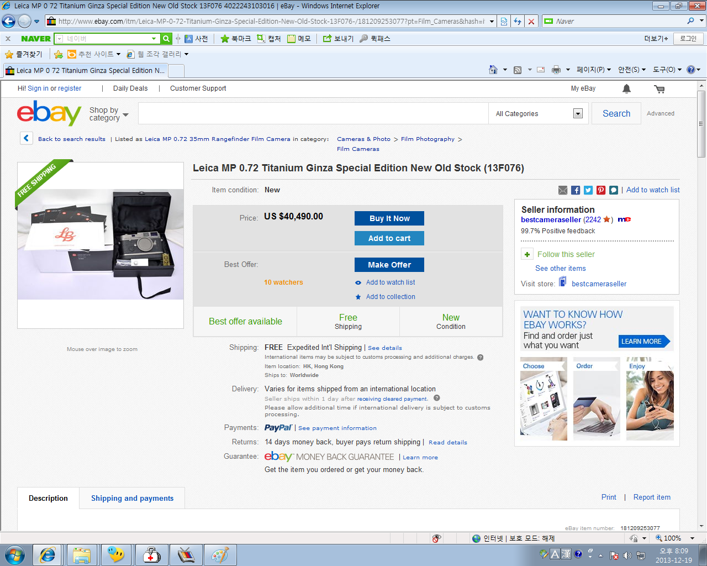Open the bestcameraseller seller profile link
This screenshot has width=707, height=566.
[x=551, y=219]
